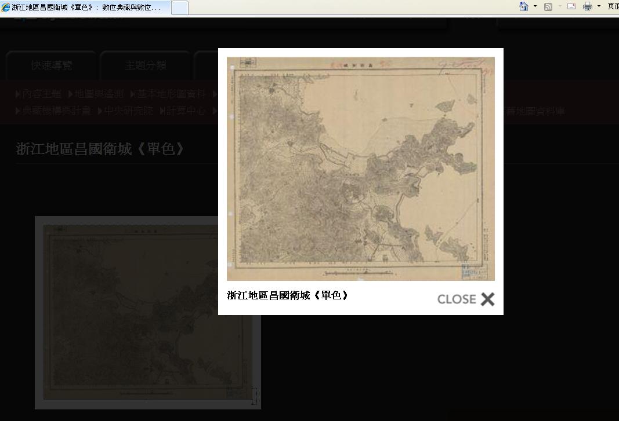Open the 页面 menu in the toolbar
This screenshot has width=619, height=421.
point(613,6)
